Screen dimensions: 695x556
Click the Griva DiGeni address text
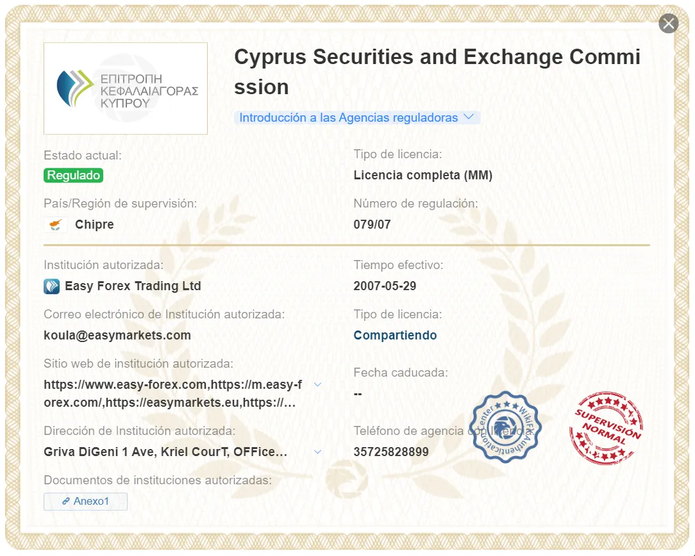(x=165, y=452)
